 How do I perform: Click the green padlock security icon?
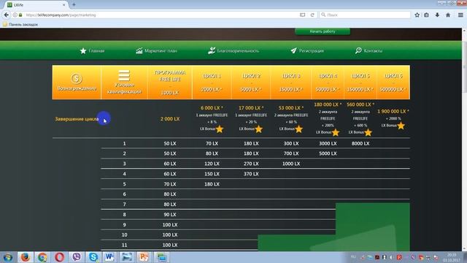(20, 15)
